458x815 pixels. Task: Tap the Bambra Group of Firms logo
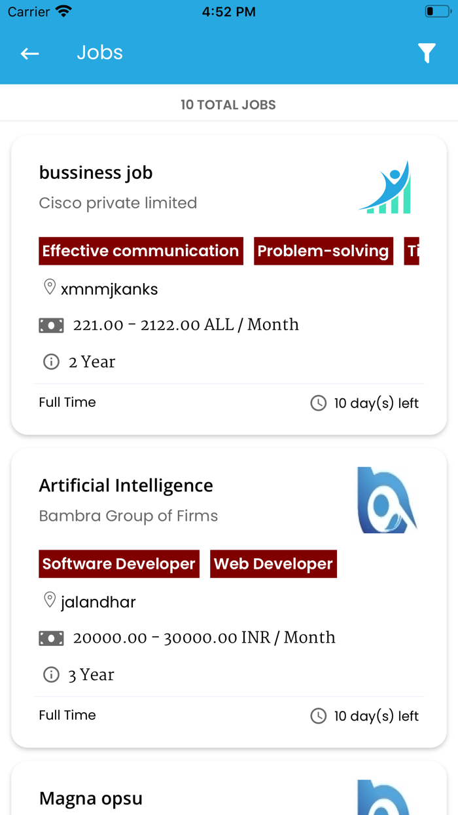tap(387, 500)
